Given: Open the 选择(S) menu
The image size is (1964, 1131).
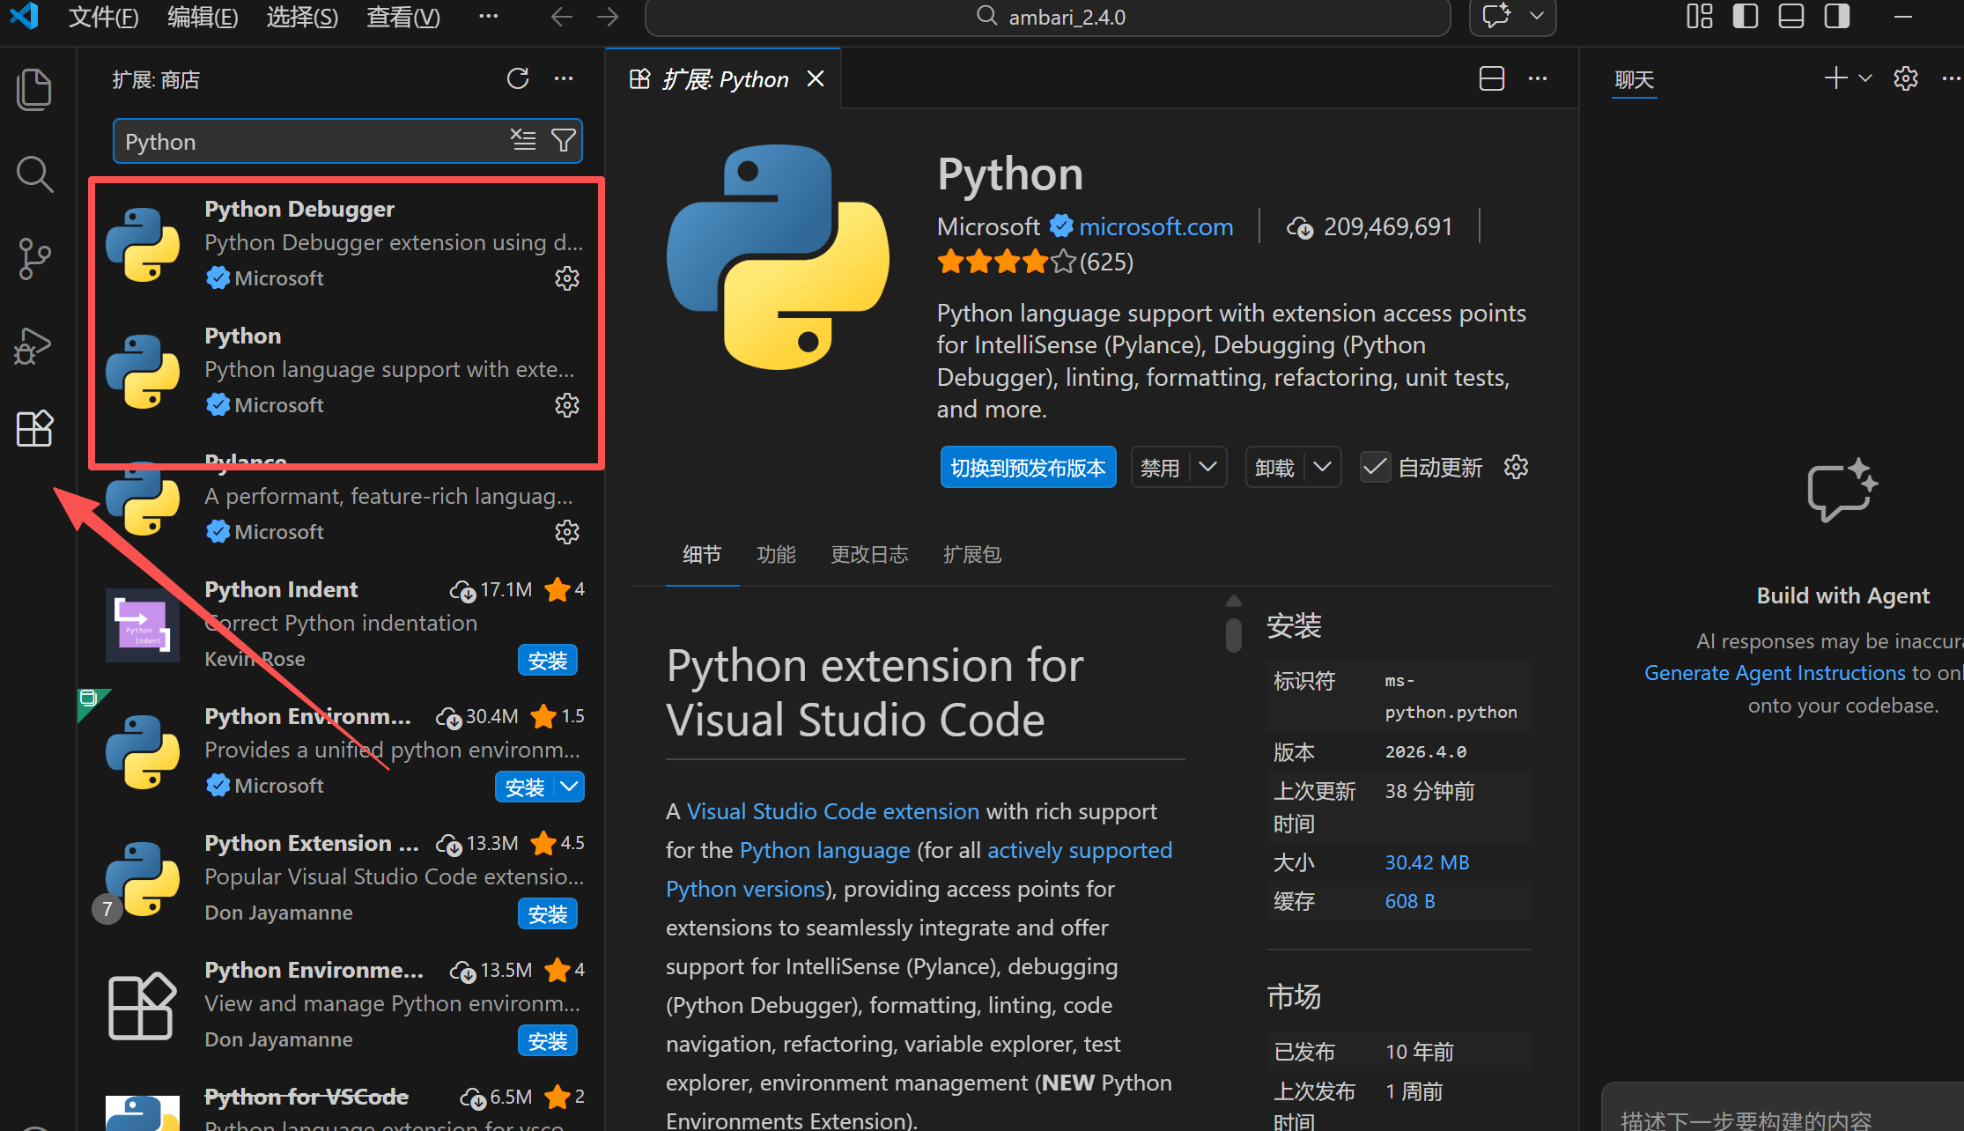Looking at the screenshot, I should pos(302,17).
